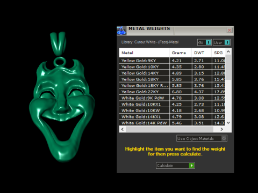Click the 4.78 grams value
258x193 pixels.
[177, 98]
